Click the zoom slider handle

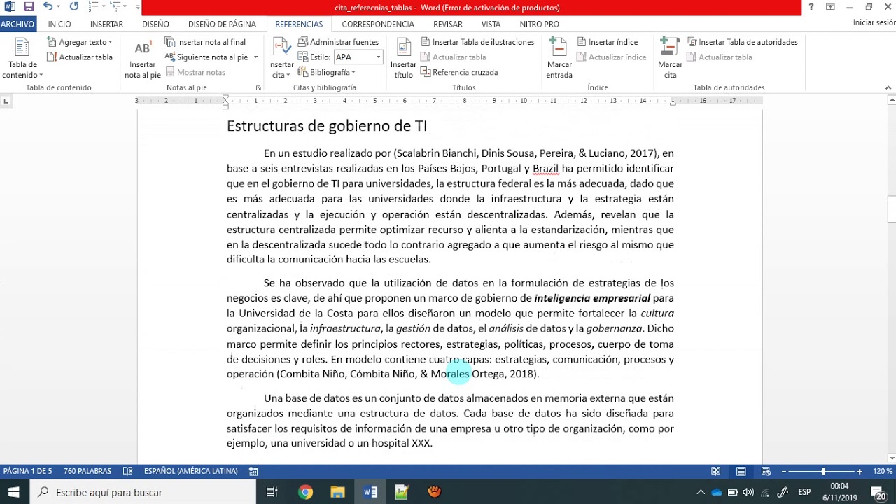coord(823,472)
